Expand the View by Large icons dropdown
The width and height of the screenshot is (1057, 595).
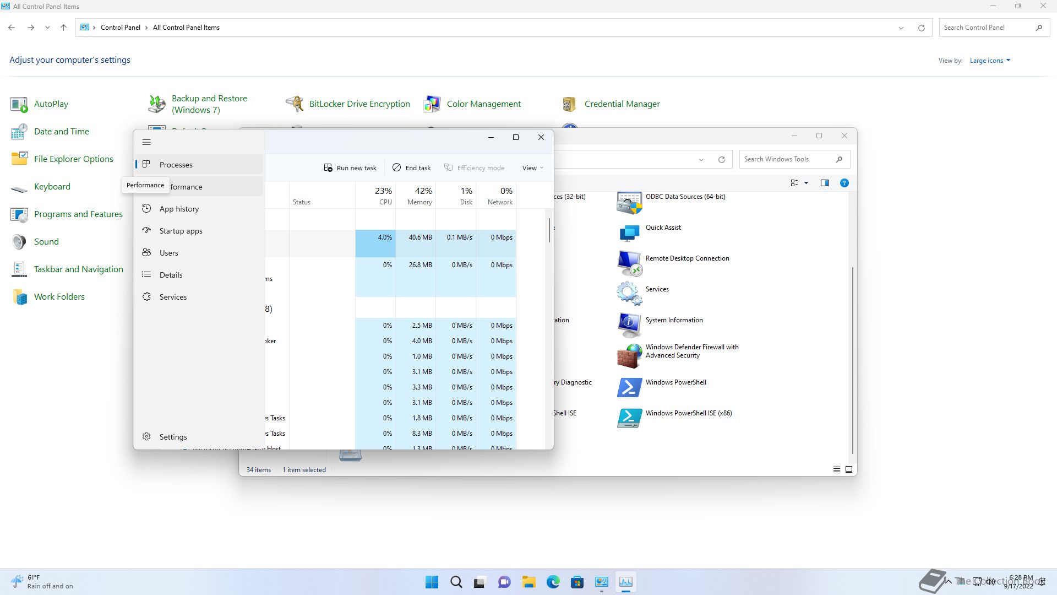point(990,61)
